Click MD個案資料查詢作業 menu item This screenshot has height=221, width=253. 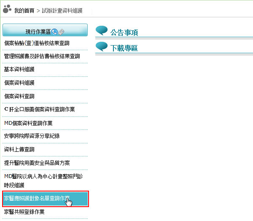point(28,123)
